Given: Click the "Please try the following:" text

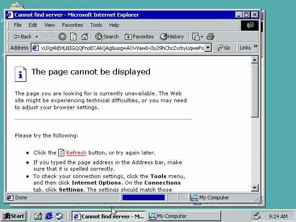Looking at the screenshot, I should (x=46, y=136).
